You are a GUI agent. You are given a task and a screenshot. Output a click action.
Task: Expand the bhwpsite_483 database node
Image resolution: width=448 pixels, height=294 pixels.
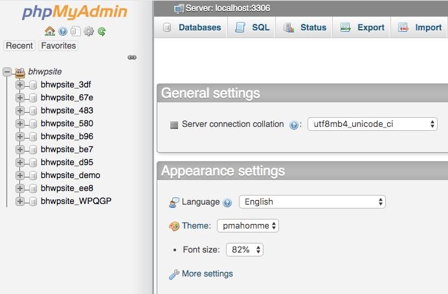19,110
